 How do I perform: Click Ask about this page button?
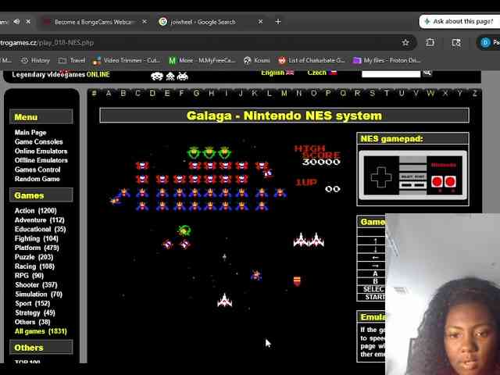click(459, 21)
